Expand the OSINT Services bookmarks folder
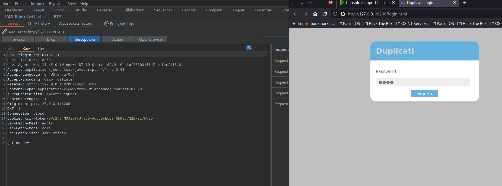Viewport: 502px width, 186px height. [x=412, y=24]
